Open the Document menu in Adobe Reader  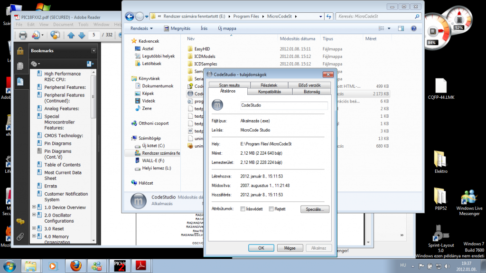pos(63,25)
